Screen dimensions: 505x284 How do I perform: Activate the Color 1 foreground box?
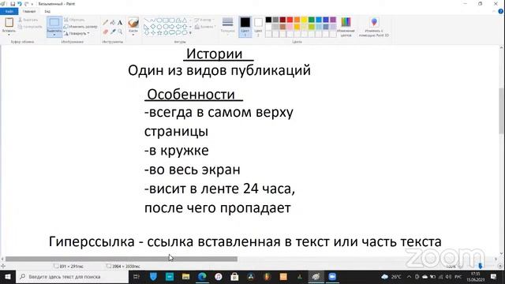point(245,26)
